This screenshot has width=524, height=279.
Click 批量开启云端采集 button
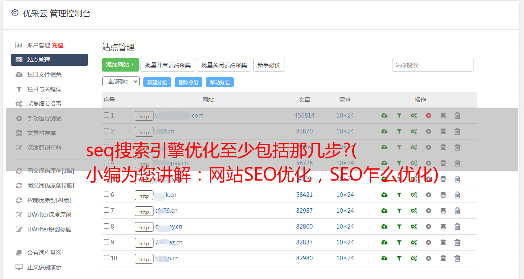tap(168, 65)
